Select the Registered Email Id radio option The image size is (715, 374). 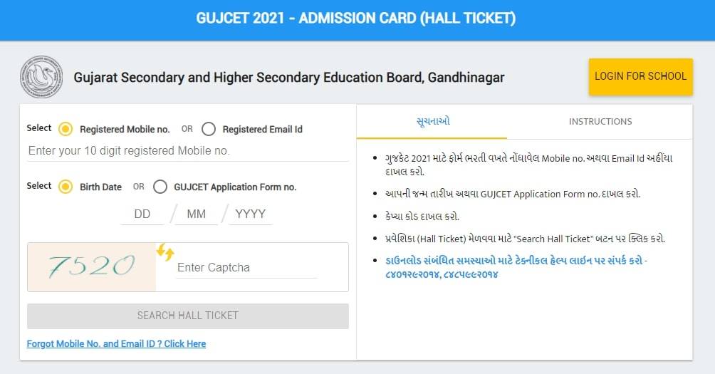click(x=209, y=129)
